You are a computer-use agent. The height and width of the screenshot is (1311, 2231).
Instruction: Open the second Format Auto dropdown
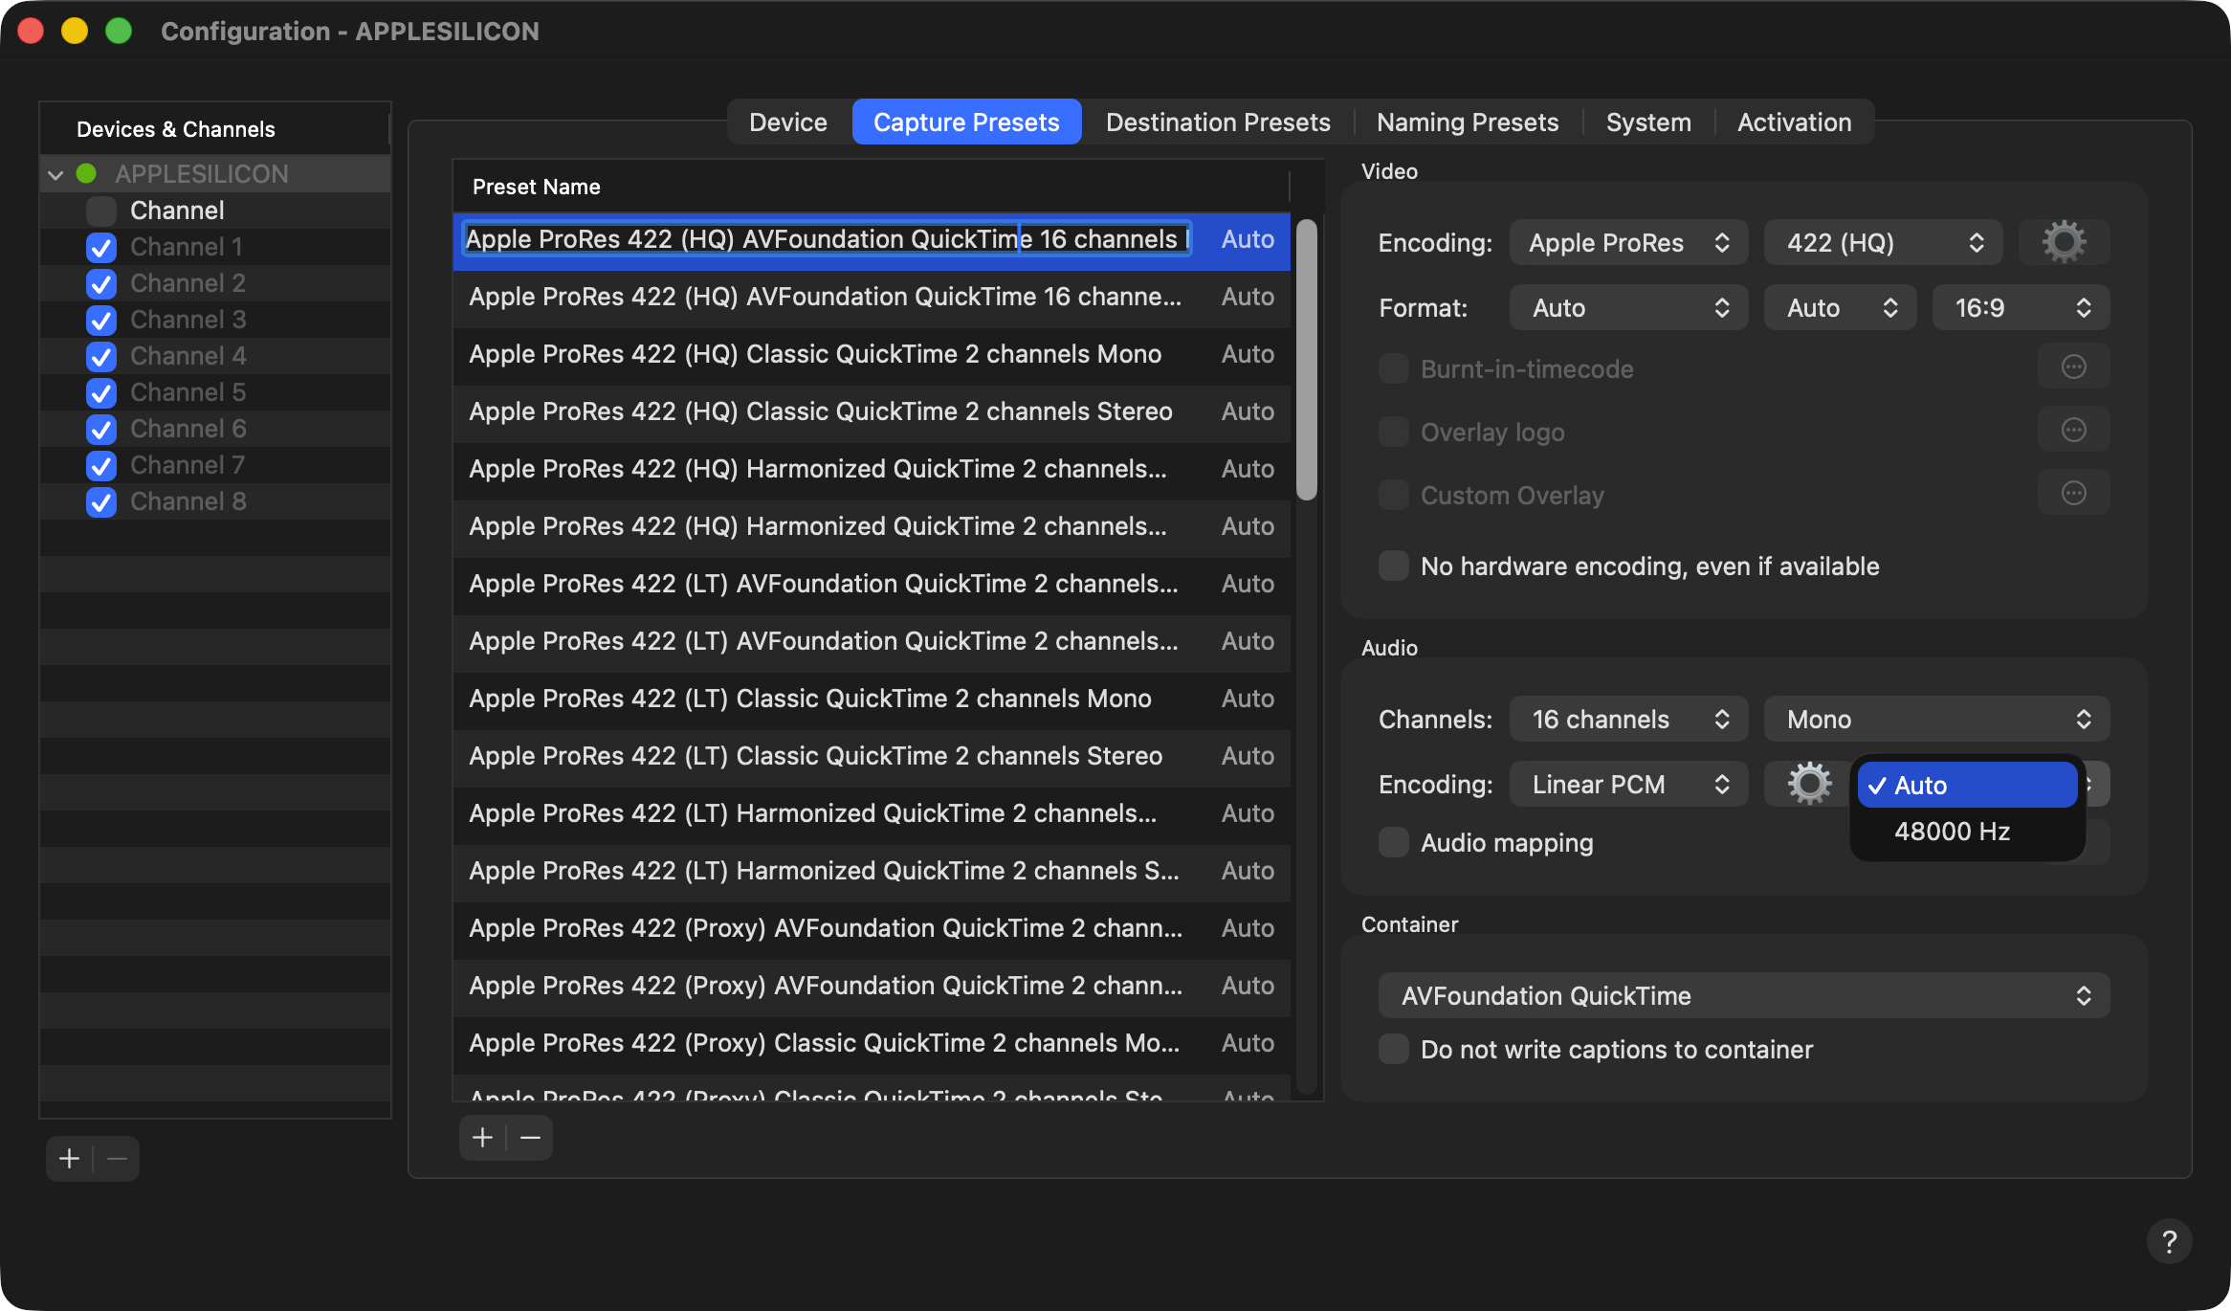pos(1840,307)
